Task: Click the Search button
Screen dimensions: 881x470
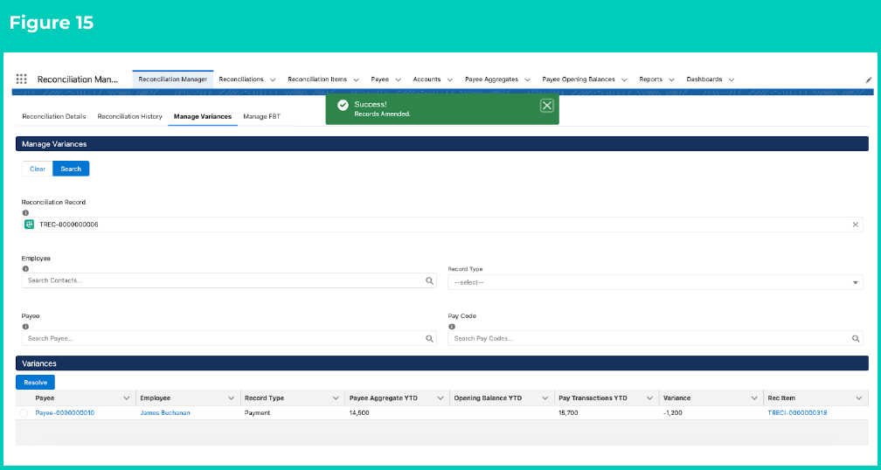Action: point(71,169)
